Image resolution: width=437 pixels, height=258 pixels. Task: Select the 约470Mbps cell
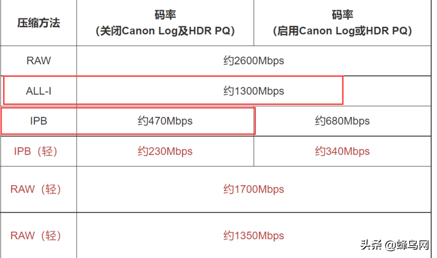[x=165, y=121]
